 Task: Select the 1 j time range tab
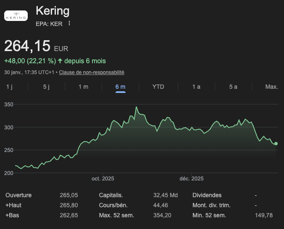tap(9, 87)
